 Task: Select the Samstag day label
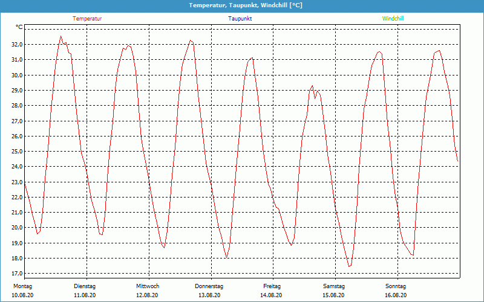point(334,286)
